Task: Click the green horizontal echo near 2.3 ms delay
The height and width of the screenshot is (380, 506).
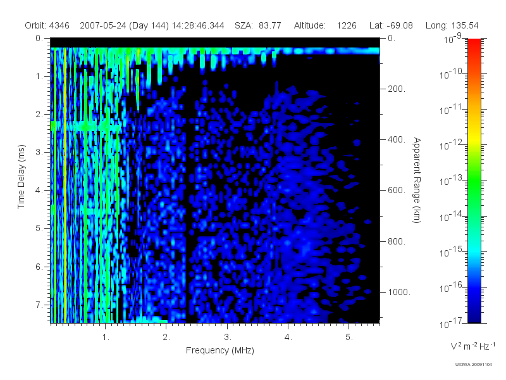Action: 85,126
